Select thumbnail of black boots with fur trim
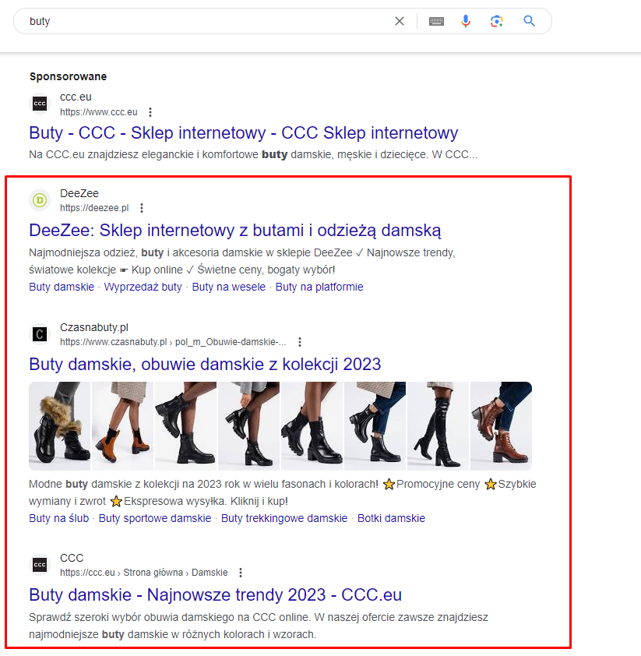The height and width of the screenshot is (656, 641). [x=59, y=426]
